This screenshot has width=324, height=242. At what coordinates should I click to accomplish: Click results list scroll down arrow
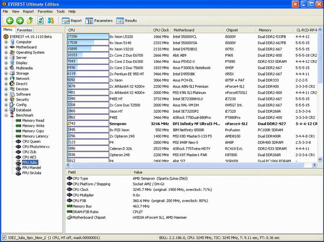(320, 159)
